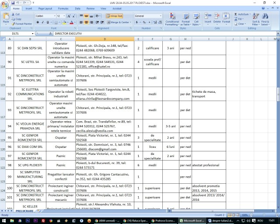The width and height of the screenshot is (280, 224).
Task: Switch to the Insert ribbon tab
Action: point(28,9)
